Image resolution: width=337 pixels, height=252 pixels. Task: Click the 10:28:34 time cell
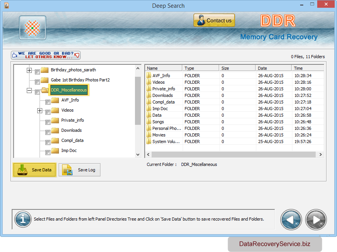303,76
